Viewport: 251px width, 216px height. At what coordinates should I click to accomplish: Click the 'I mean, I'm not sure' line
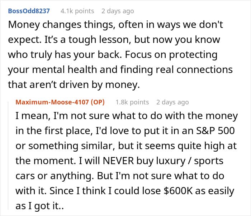coord(127,116)
